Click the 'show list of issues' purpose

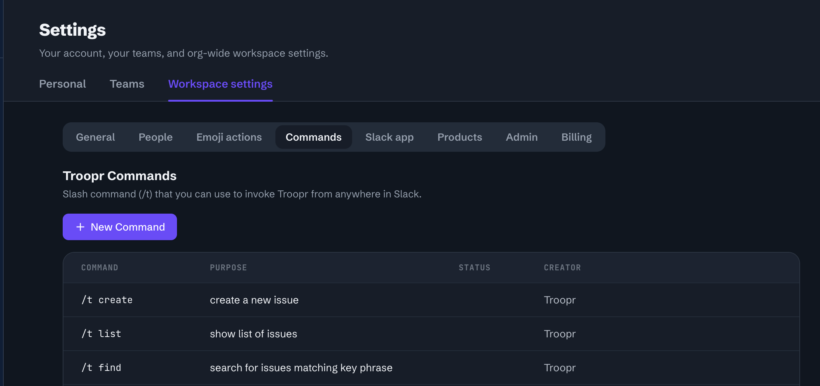tap(253, 334)
